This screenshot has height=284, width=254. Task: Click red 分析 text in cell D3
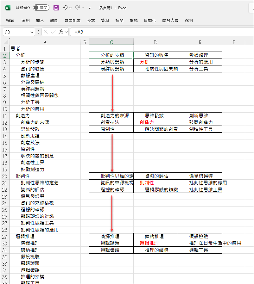pos(144,62)
